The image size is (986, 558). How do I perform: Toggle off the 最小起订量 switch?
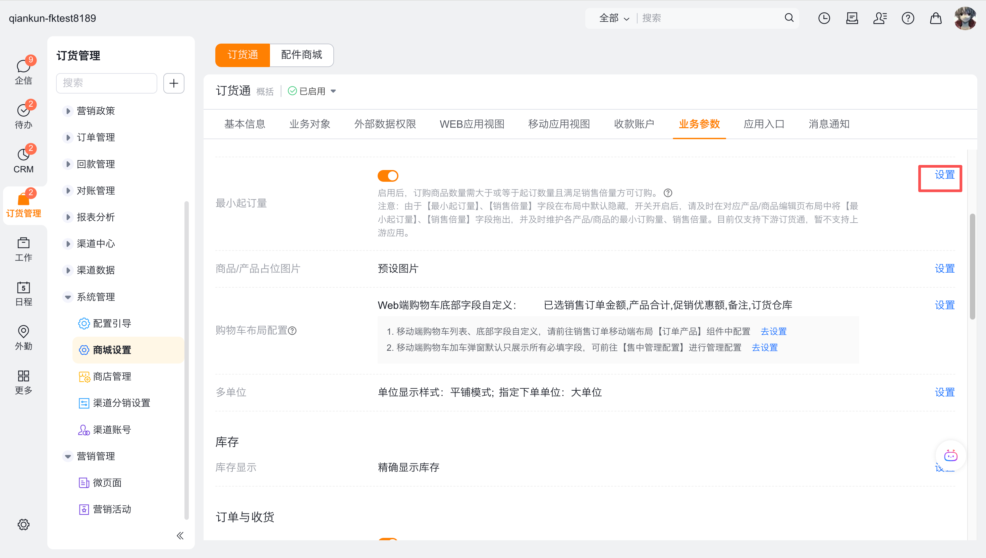(388, 176)
